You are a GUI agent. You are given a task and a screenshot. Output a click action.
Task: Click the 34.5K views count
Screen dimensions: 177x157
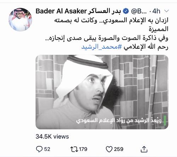(52, 136)
